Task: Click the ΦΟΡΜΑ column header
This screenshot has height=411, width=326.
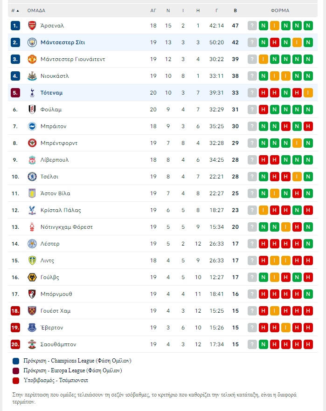Action: 280,11
